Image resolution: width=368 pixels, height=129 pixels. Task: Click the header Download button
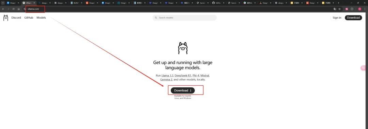click(x=353, y=18)
